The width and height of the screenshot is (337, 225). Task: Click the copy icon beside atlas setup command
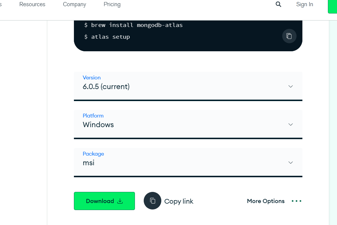(x=289, y=36)
